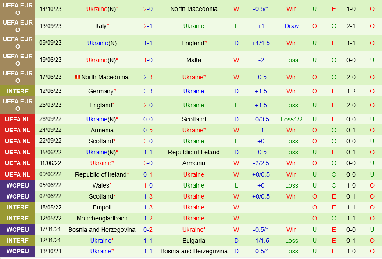382x259 pixels.
Task: Click the UEFA EURO label for 14/10/23 match
Action: [x=18, y=9]
